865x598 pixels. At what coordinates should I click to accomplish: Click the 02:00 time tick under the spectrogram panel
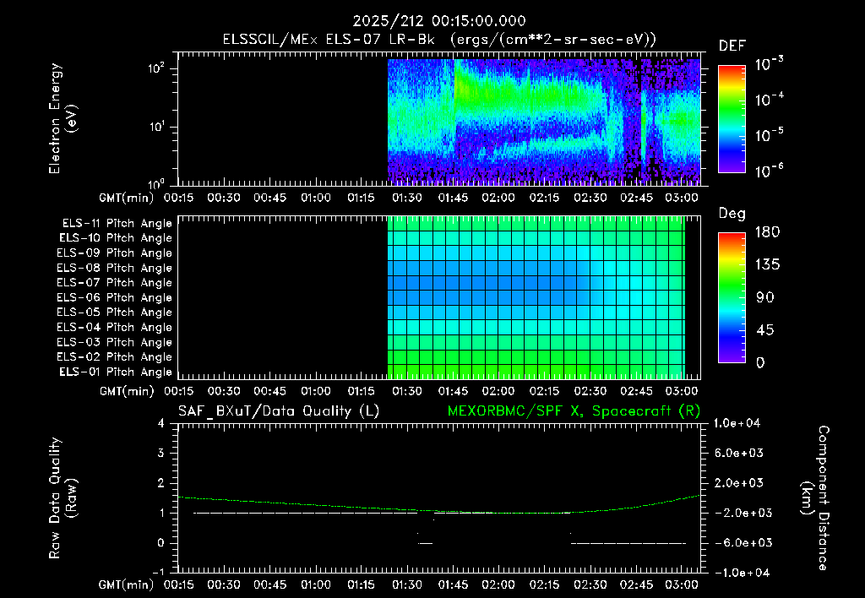pyautogui.click(x=498, y=198)
